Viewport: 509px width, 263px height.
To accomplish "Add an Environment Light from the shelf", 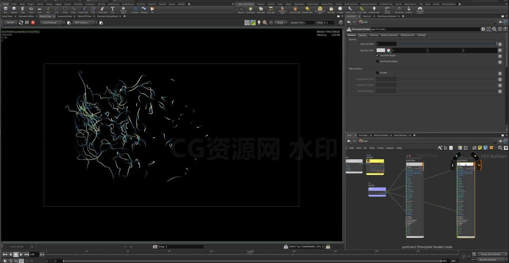I will click(x=320, y=10).
